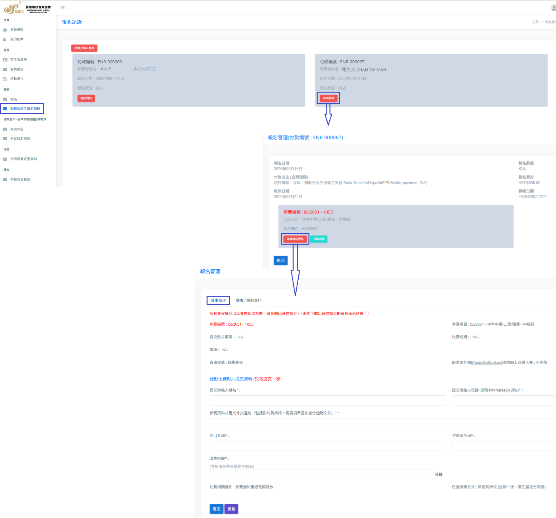Select the 活動推介 calendar icon

click(x=5, y=79)
